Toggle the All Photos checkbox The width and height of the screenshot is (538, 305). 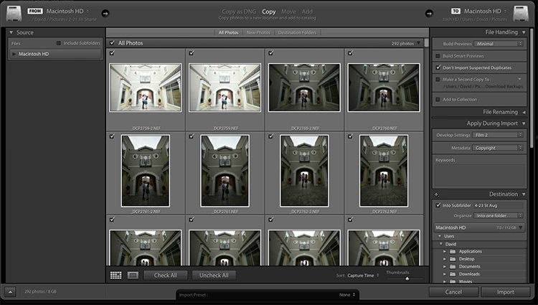tap(112, 43)
